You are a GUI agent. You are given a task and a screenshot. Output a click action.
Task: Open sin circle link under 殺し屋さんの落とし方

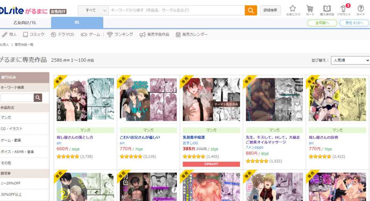pyautogui.click(x=59, y=143)
